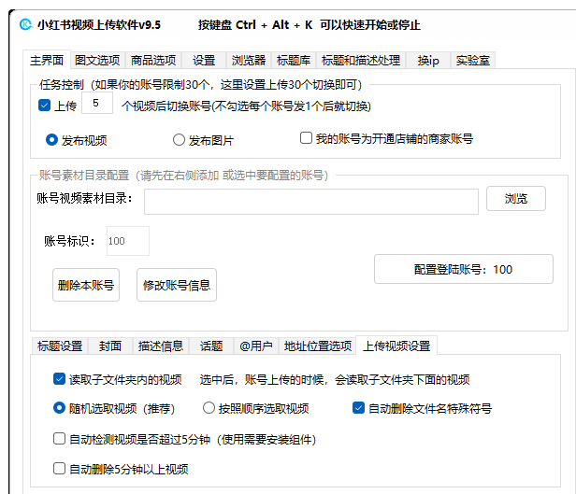
Task: Open the 图文选项 tab
Action: point(97,60)
